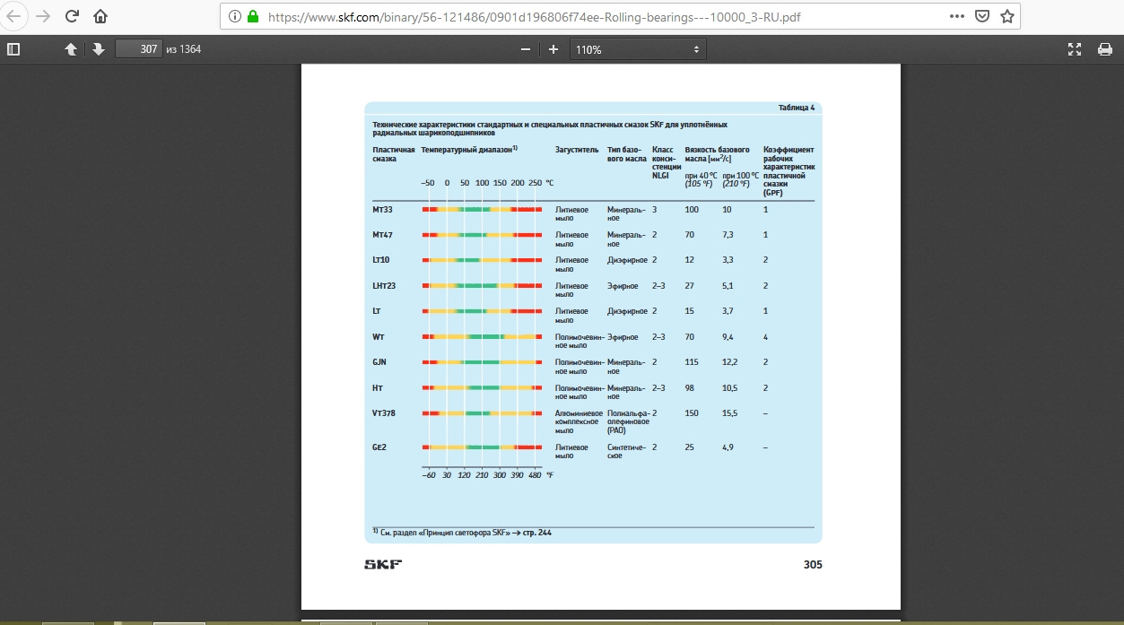The width and height of the screenshot is (1124, 625).
Task: Click the browser forward arrow
Action: click(x=43, y=16)
